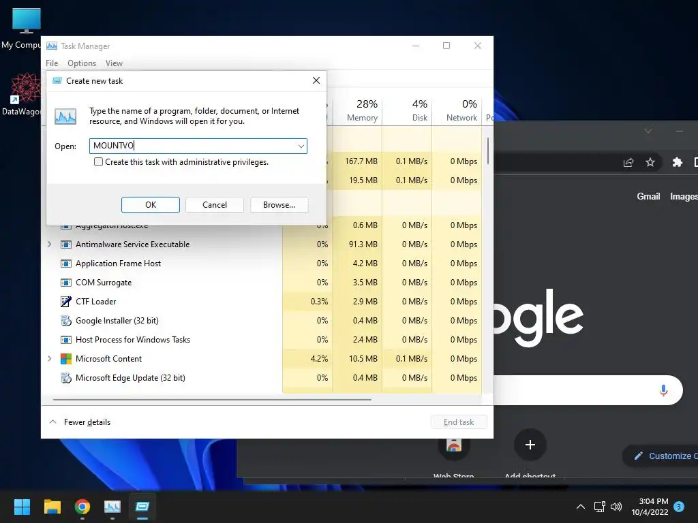Select the COM Surrogate process name
Viewport: 698px width, 523px height.
(x=104, y=283)
